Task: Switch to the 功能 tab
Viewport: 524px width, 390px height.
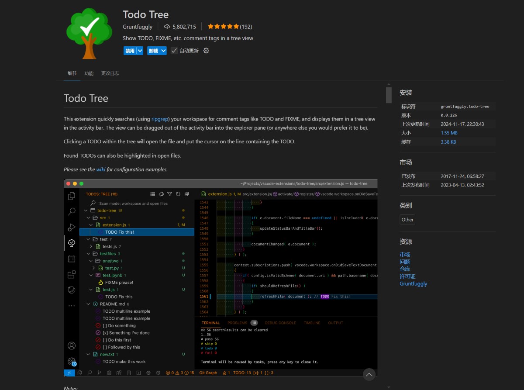Action: pyautogui.click(x=89, y=73)
